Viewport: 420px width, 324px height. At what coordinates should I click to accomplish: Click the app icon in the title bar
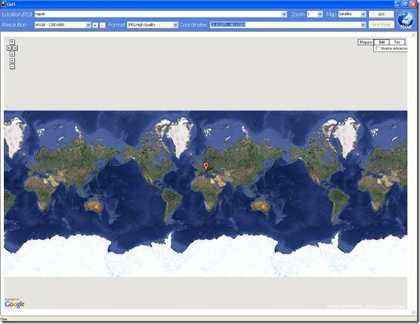(x=3, y=3)
